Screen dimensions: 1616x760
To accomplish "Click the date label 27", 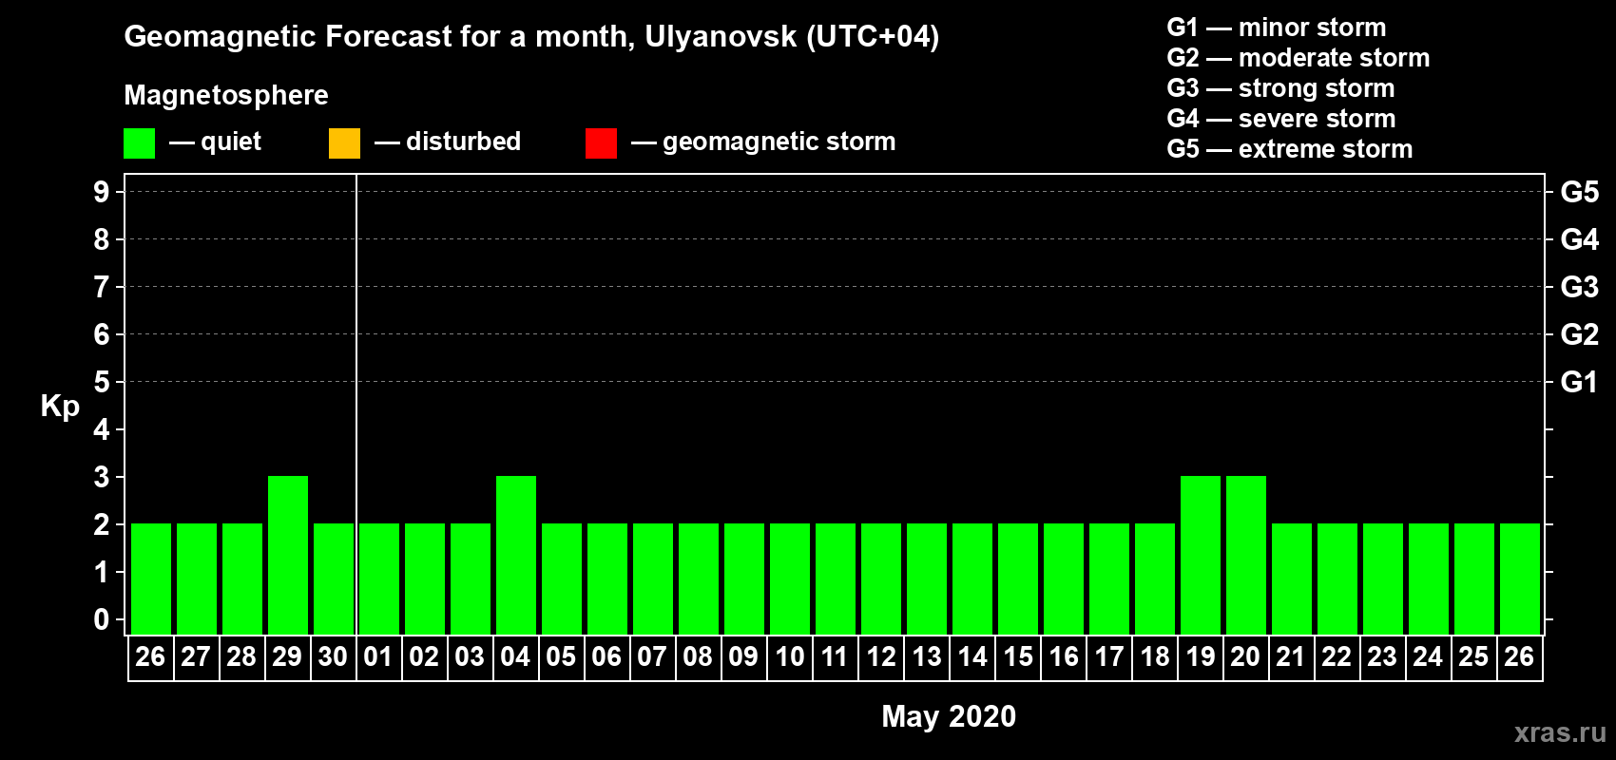I will tap(196, 657).
